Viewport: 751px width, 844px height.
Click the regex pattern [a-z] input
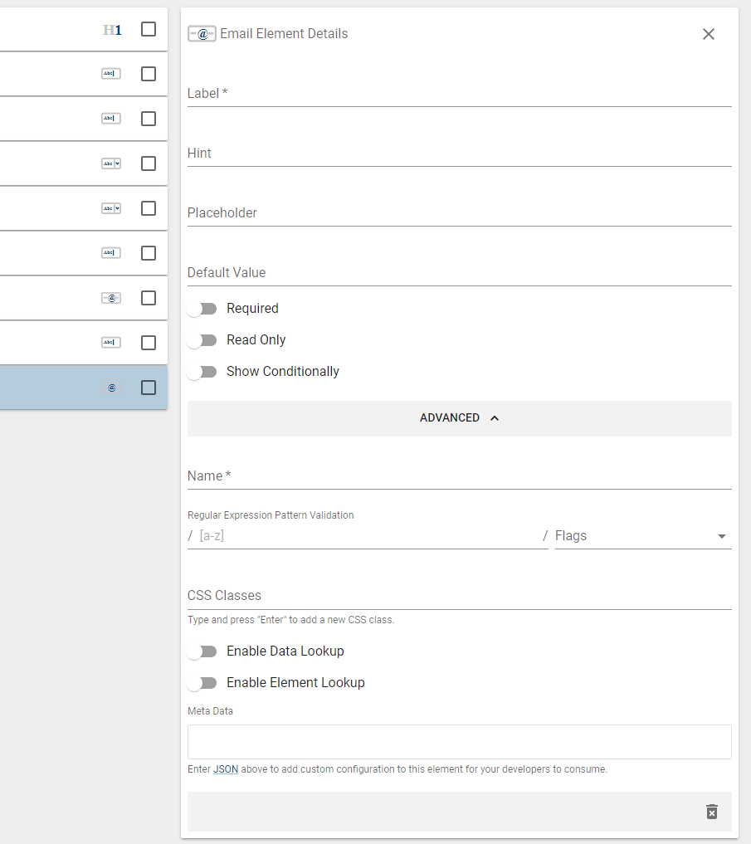click(368, 535)
